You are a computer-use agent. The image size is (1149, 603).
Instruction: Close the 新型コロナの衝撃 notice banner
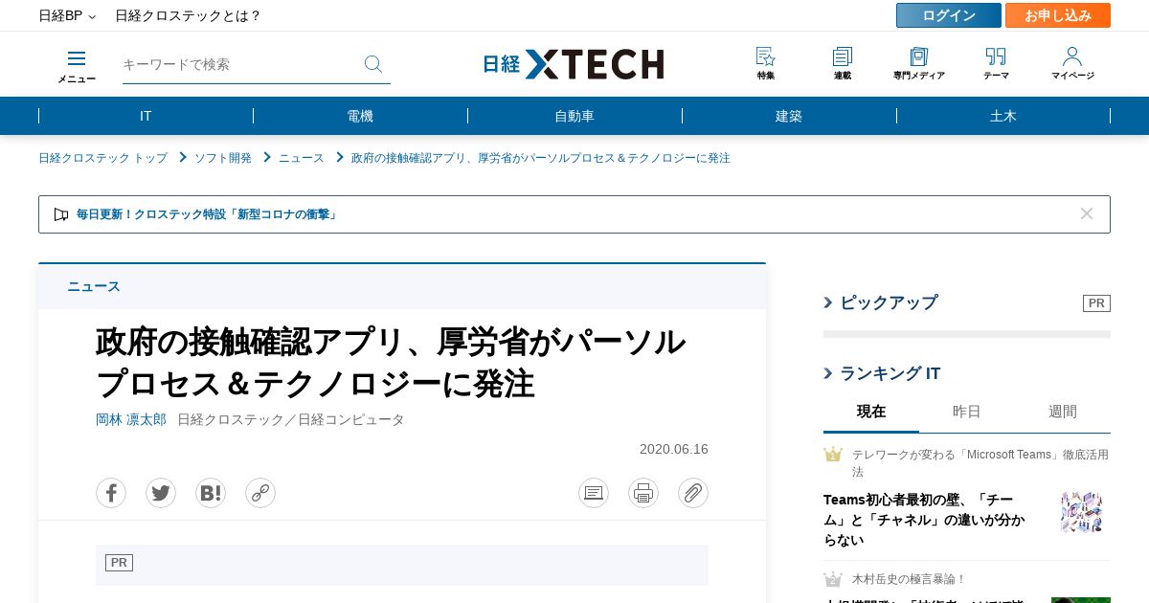point(1087,213)
